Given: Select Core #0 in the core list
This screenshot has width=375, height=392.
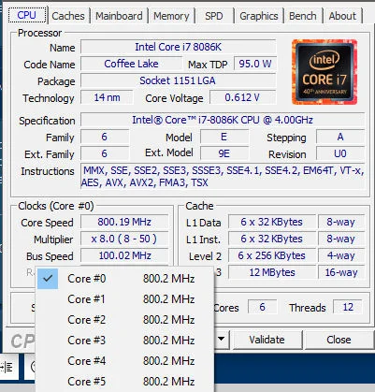Looking at the screenshot, I should point(125,279).
